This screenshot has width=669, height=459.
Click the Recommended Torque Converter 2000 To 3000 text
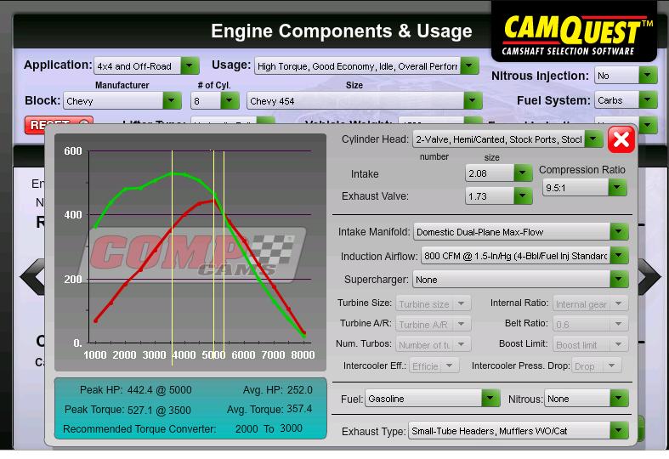click(183, 428)
